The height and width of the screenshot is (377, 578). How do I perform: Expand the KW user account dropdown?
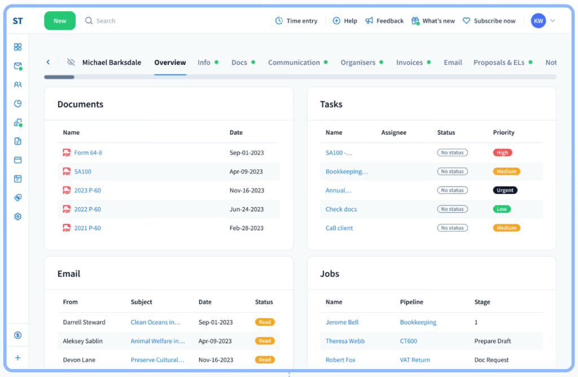552,21
